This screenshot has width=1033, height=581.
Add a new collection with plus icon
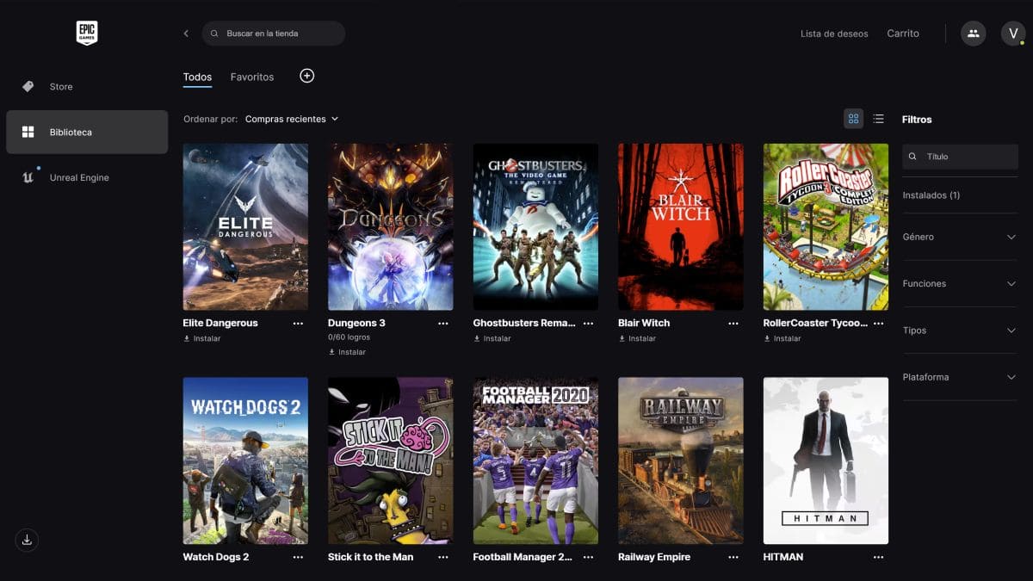coord(306,76)
